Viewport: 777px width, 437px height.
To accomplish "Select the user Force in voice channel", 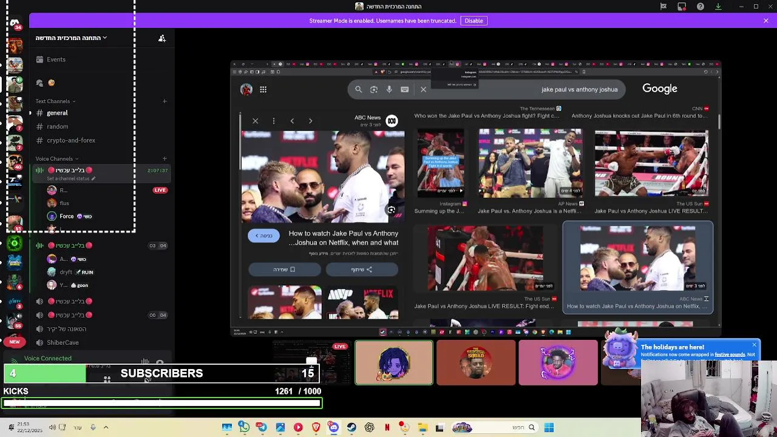I will [66, 217].
